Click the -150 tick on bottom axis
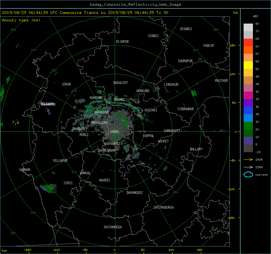The width and height of the screenshot is (271, 254). [27, 250]
